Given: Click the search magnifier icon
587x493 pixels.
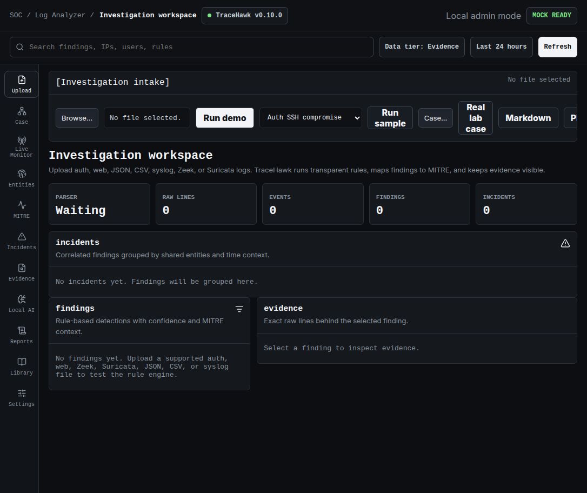Looking at the screenshot, I should (x=20, y=47).
